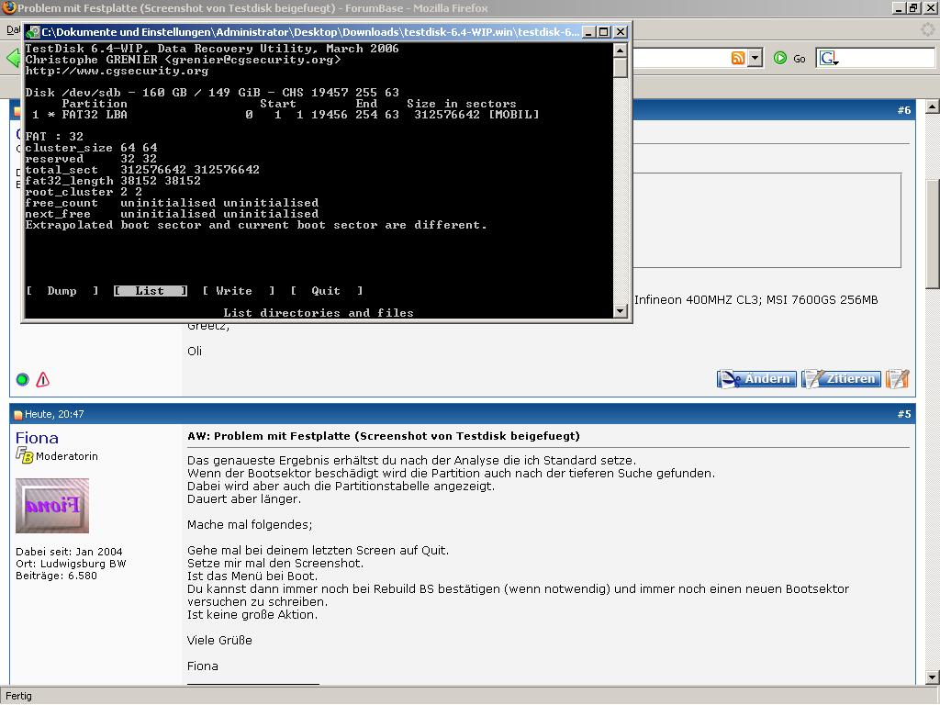Click the 'Oli' signature text

[195, 352]
